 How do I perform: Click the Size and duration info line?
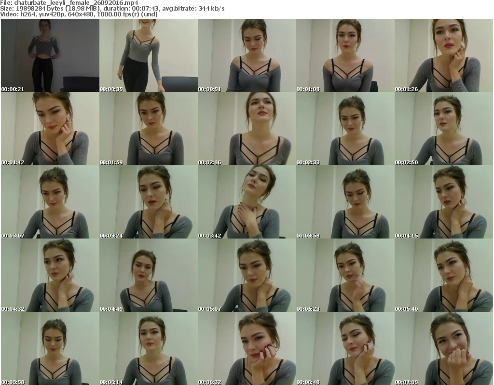(112, 9)
